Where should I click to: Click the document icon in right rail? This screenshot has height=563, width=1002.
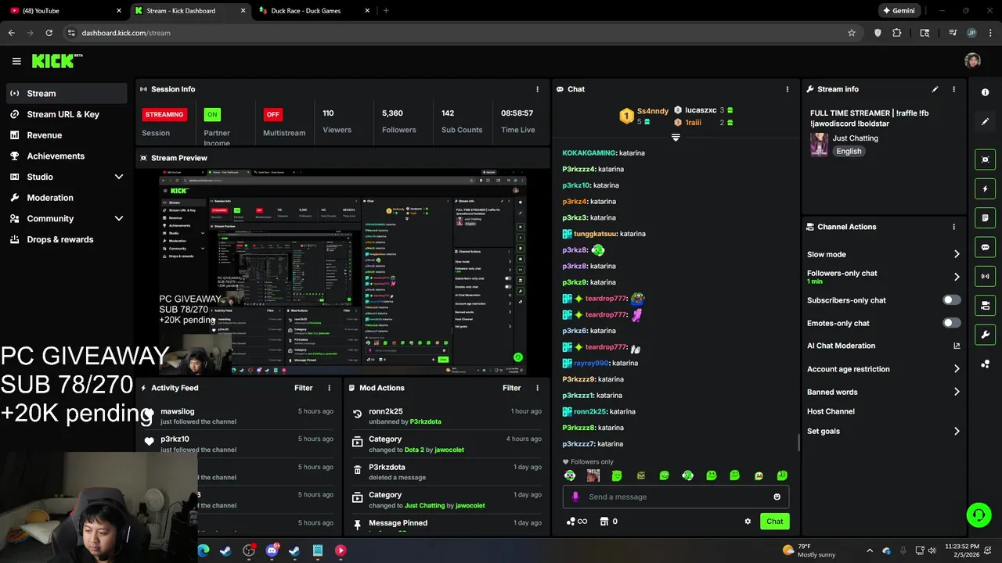(x=986, y=218)
